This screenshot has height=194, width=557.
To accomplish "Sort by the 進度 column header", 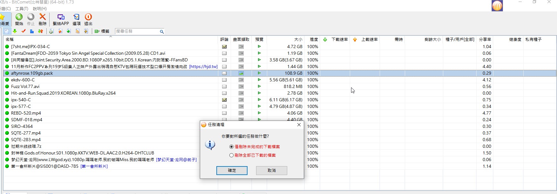I will pyautogui.click(x=312, y=40).
